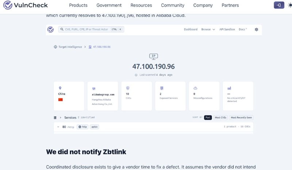Click the '2 Exposed Services' card

(x=170, y=96)
